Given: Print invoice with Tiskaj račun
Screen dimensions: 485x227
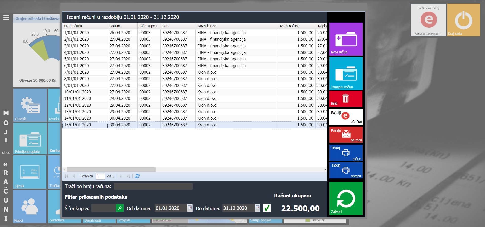Looking at the screenshot, I should 346,153.
